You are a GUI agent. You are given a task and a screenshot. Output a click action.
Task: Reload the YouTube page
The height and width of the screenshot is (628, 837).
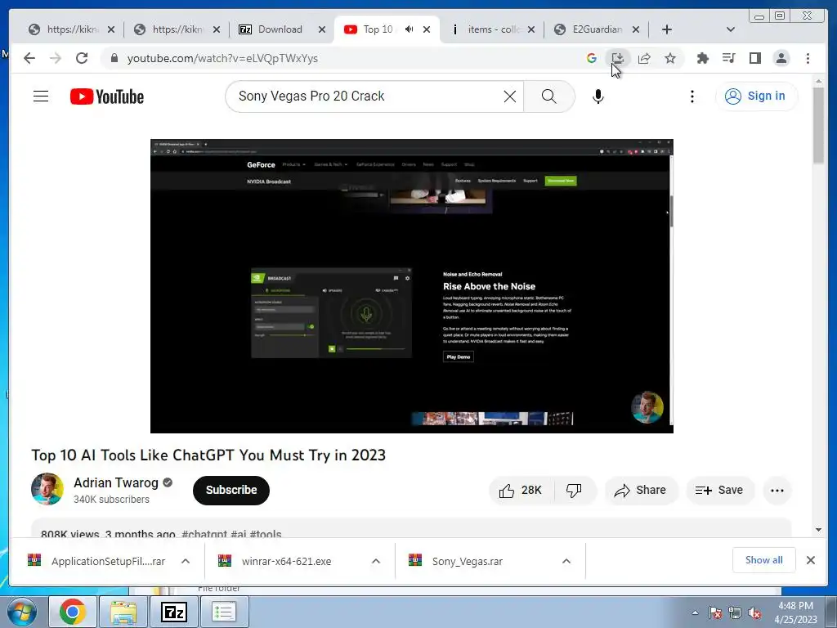coord(82,58)
